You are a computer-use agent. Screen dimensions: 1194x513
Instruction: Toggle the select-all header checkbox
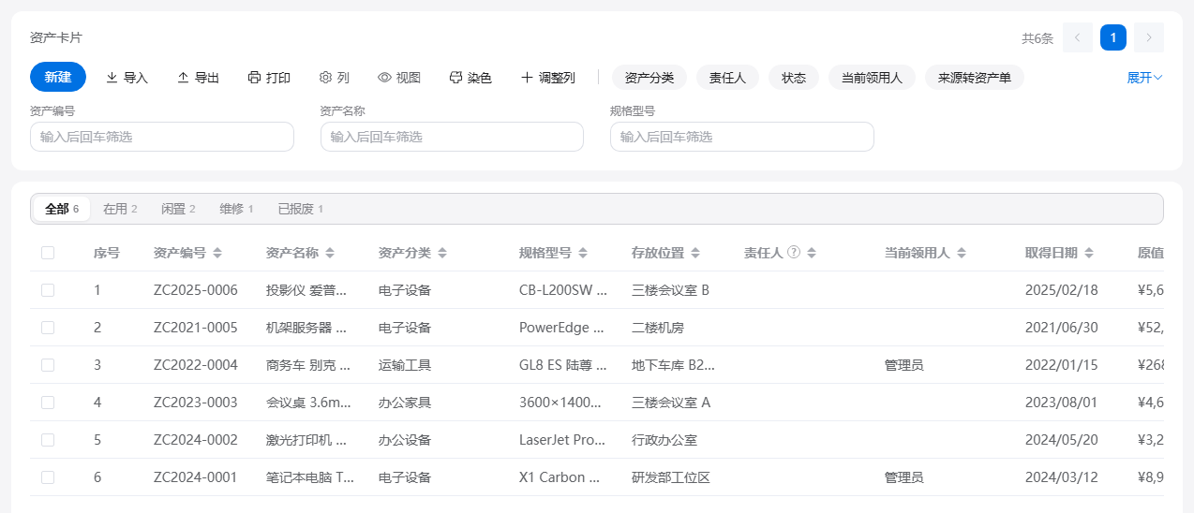pyautogui.click(x=48, y=253)
